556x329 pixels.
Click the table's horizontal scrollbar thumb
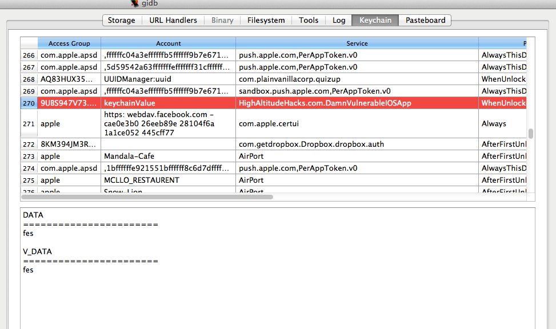147,197
